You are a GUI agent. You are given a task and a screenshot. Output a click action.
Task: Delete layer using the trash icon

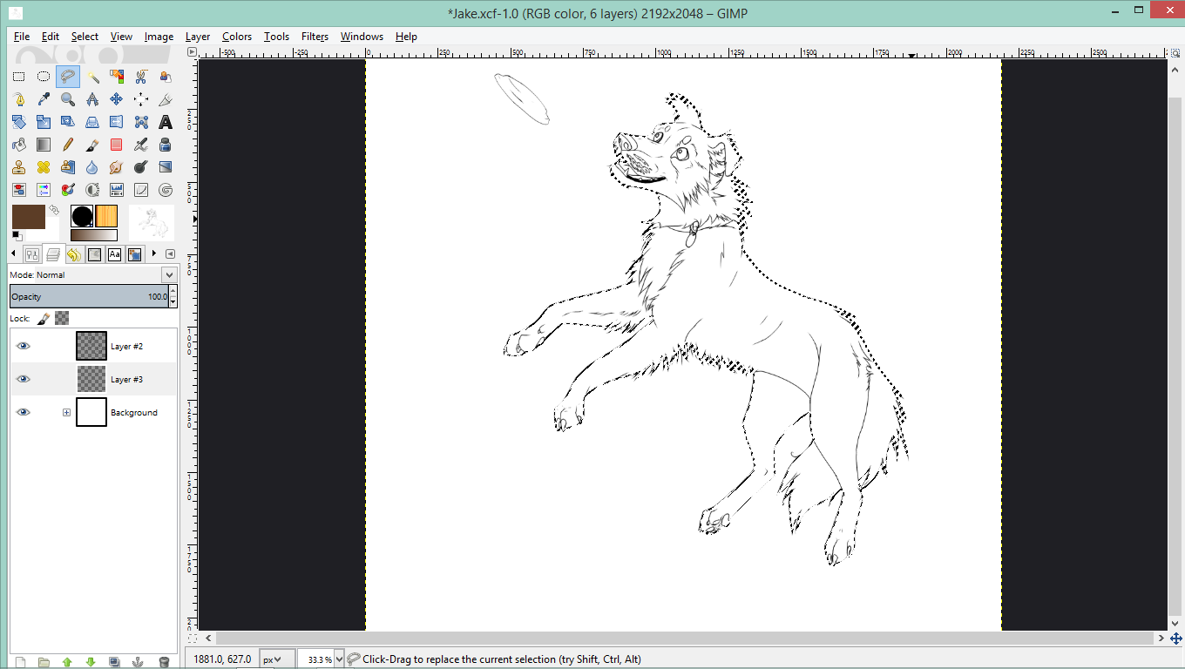click(164, 662)
